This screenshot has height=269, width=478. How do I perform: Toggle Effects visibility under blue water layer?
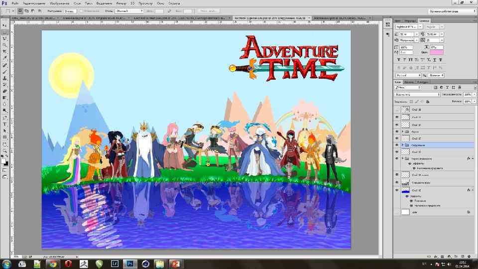[x=407, y=196]
